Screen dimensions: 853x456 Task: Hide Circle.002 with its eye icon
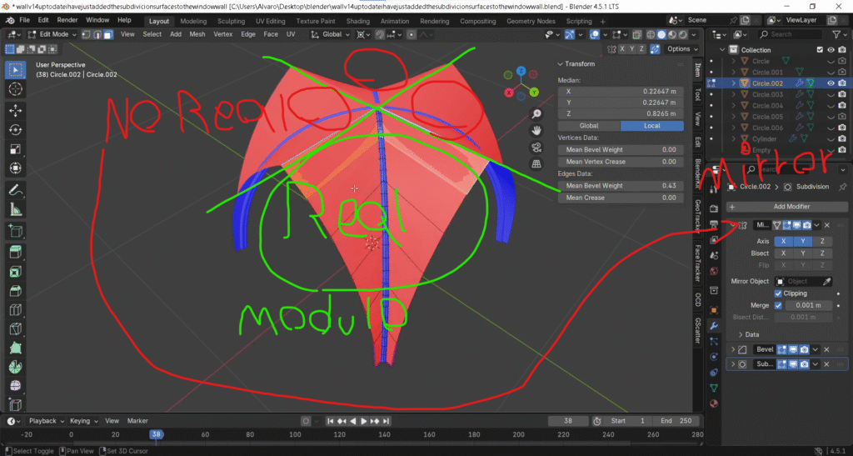click(831, 83)
